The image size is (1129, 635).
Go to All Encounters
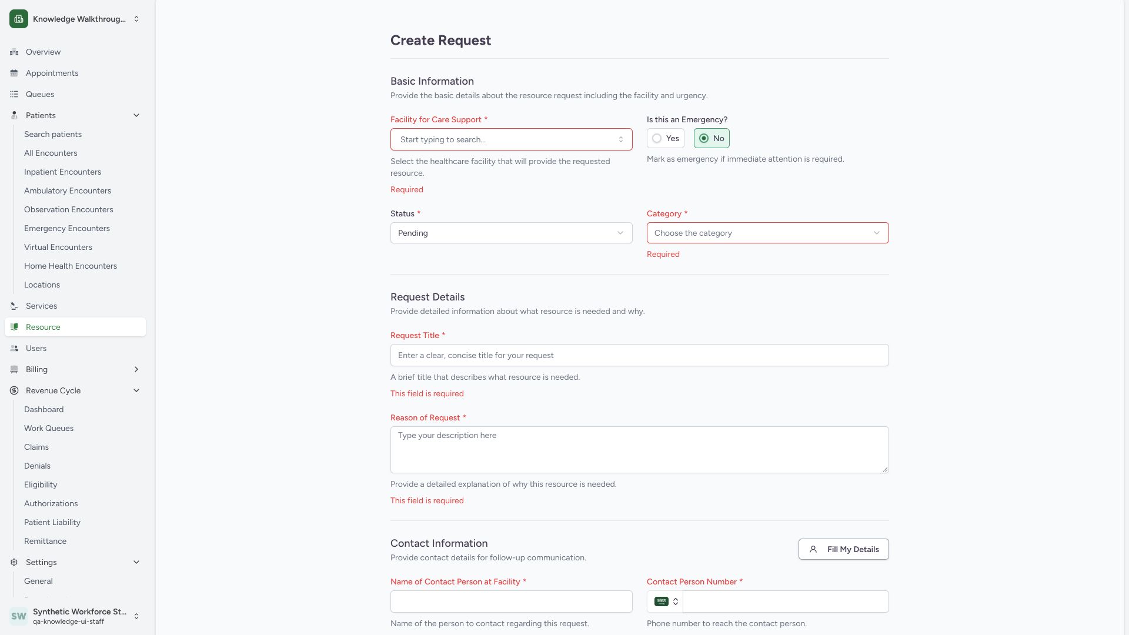51,153
